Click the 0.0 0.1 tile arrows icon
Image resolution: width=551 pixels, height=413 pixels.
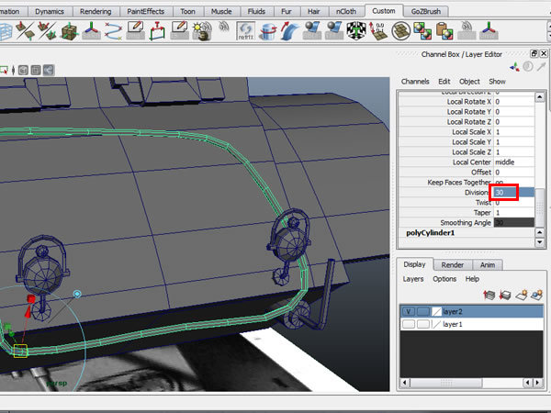point(378,31)
